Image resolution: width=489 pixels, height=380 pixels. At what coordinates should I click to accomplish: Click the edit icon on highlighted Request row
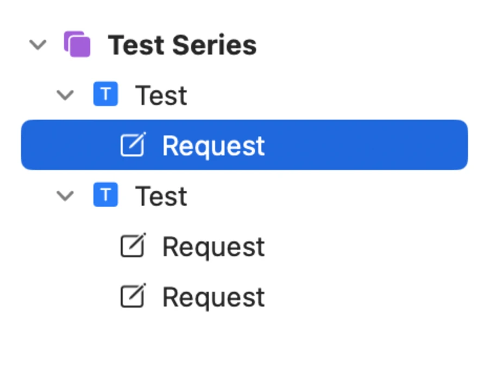pos(133,145)
